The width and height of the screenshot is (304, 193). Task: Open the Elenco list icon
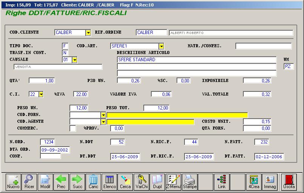click(109, 182)
